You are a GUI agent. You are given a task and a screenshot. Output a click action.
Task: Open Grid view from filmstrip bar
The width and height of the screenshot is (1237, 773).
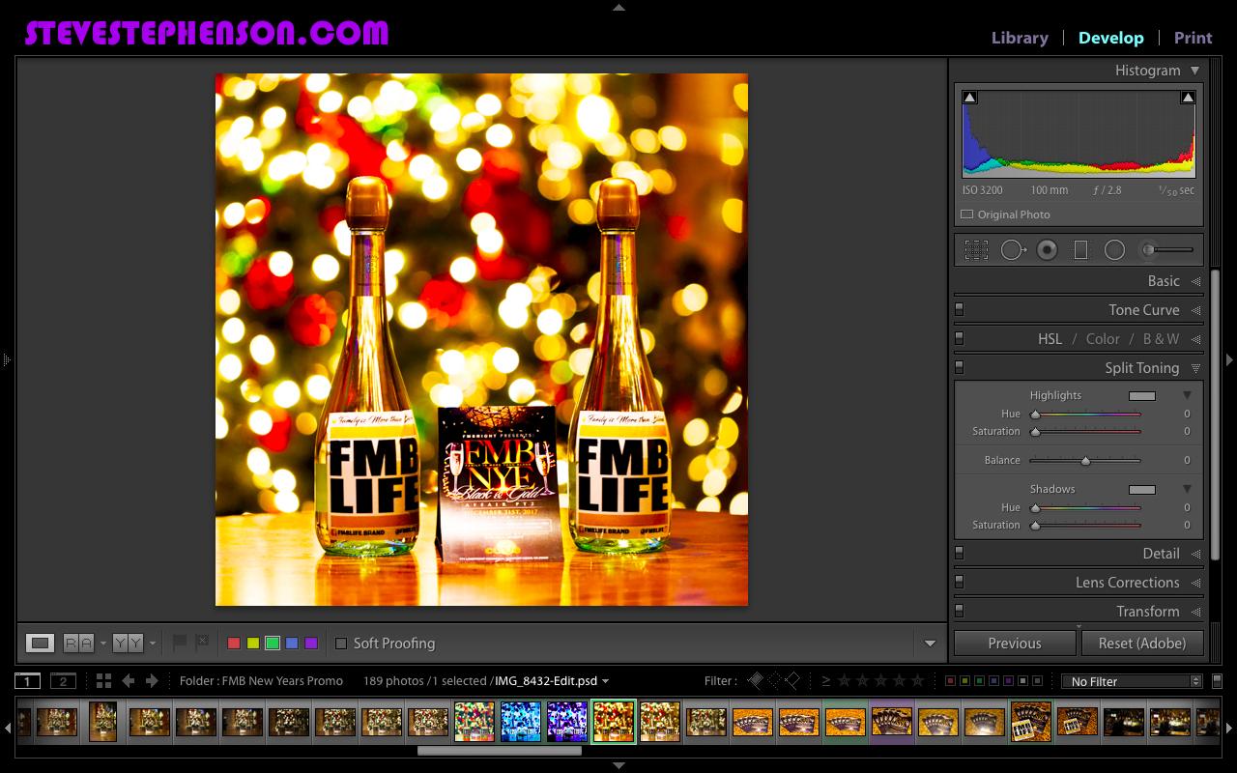coord(103,681)
